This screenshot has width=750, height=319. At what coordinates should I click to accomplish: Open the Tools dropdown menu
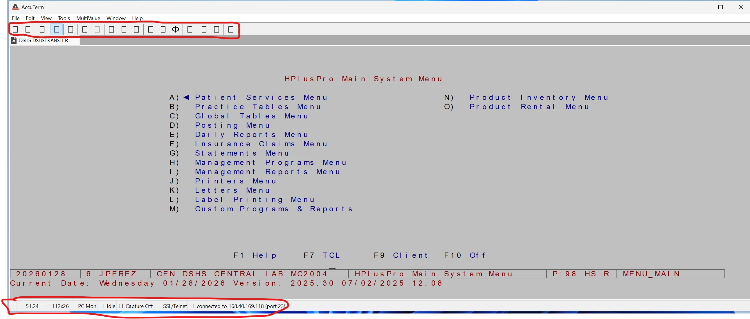click(x=64, y=18)
